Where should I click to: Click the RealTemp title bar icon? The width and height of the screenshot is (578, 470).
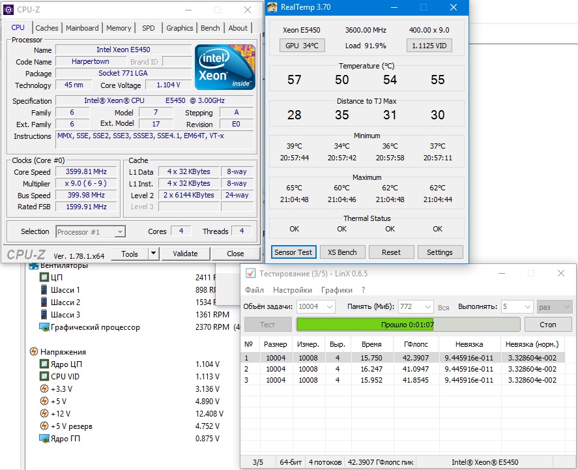click(272, 7)
